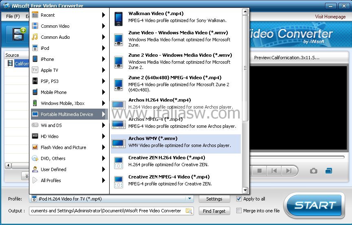Click the Wii and DS icon
This screenshot has width=352, height=225.
point(35,125)
